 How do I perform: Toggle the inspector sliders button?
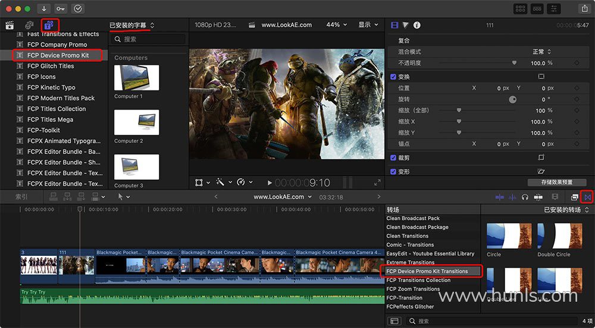pyautogui.click(x=554, y=8)
